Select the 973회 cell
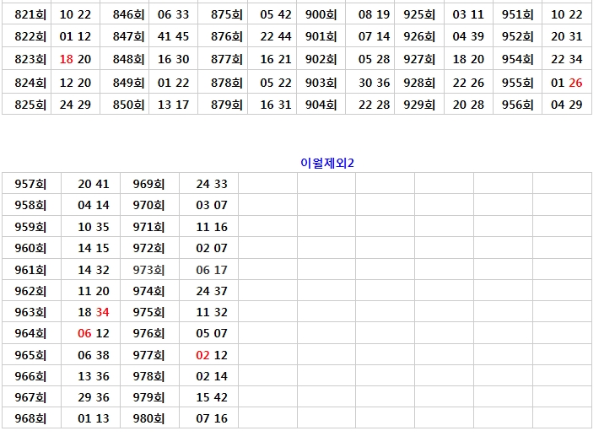Image resolution: width=615 pixels, height=447 pixels. coord(148,270)
